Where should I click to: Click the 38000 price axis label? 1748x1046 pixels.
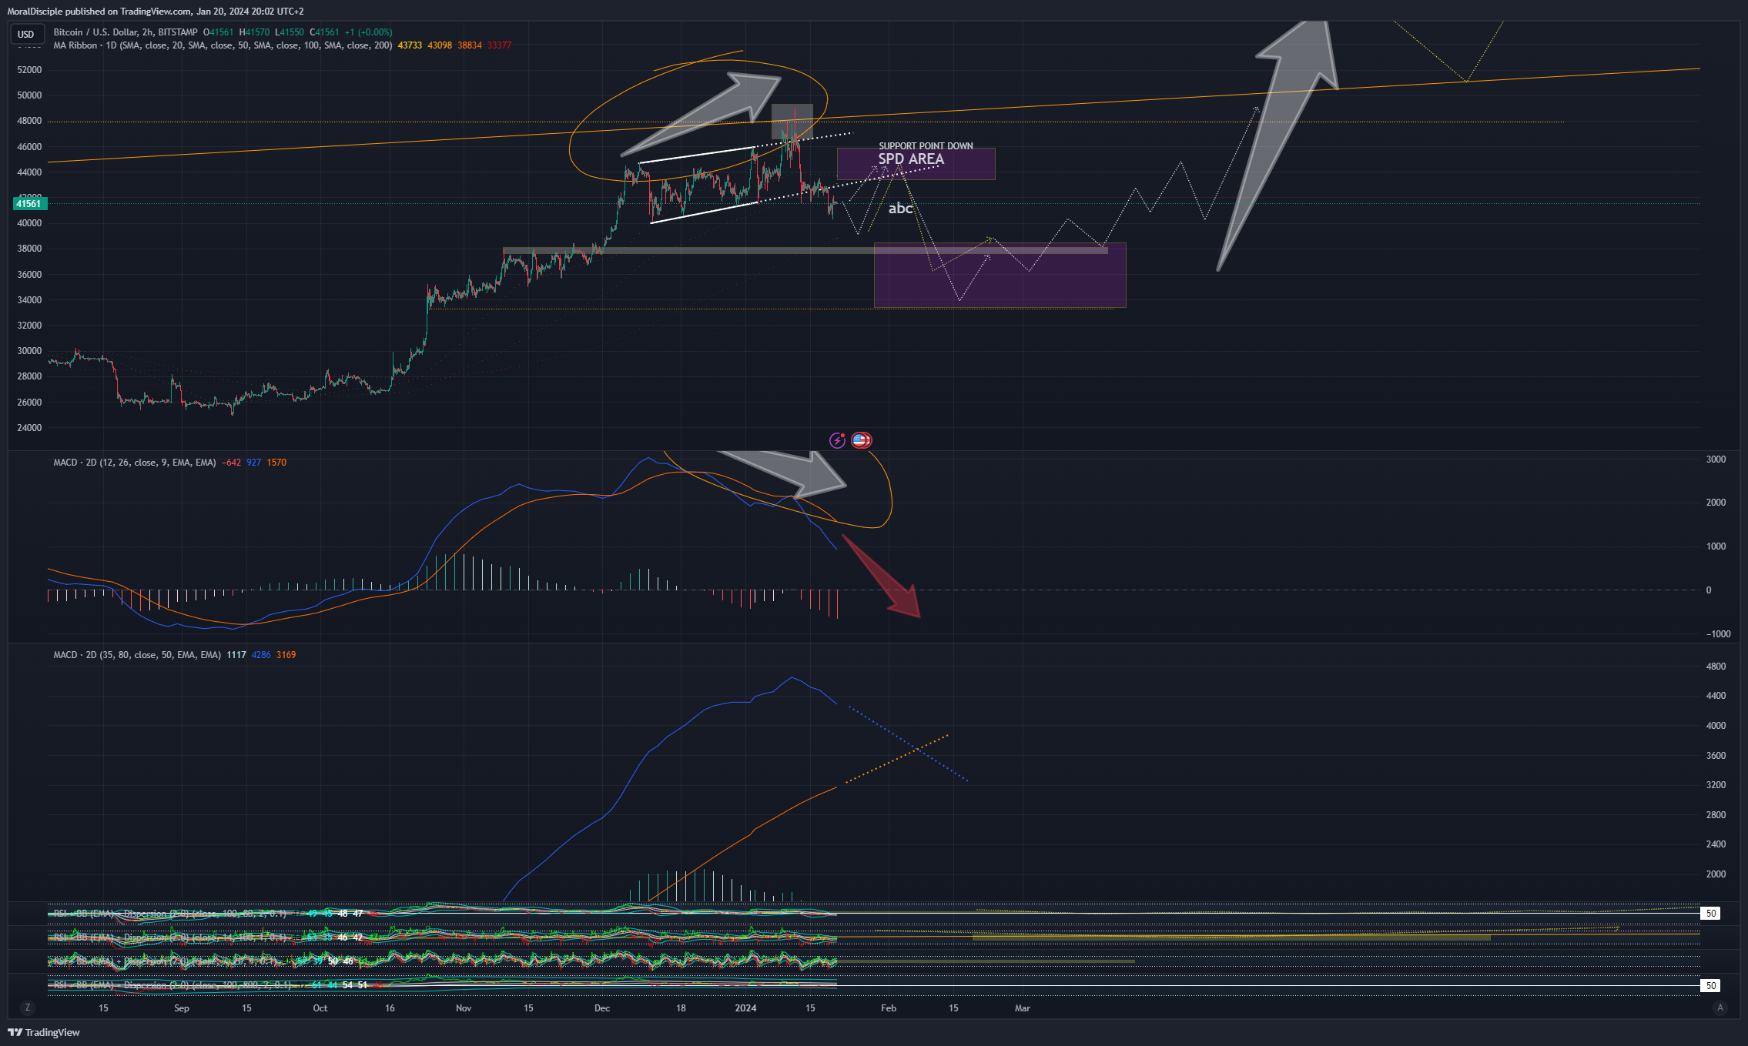pyautogui.click(x=29, y=249)
